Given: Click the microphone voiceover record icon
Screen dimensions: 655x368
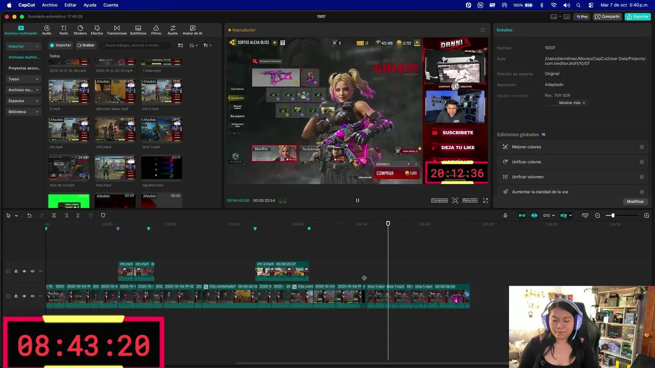Looking at the screenshot, I should [x=505, y=216].
